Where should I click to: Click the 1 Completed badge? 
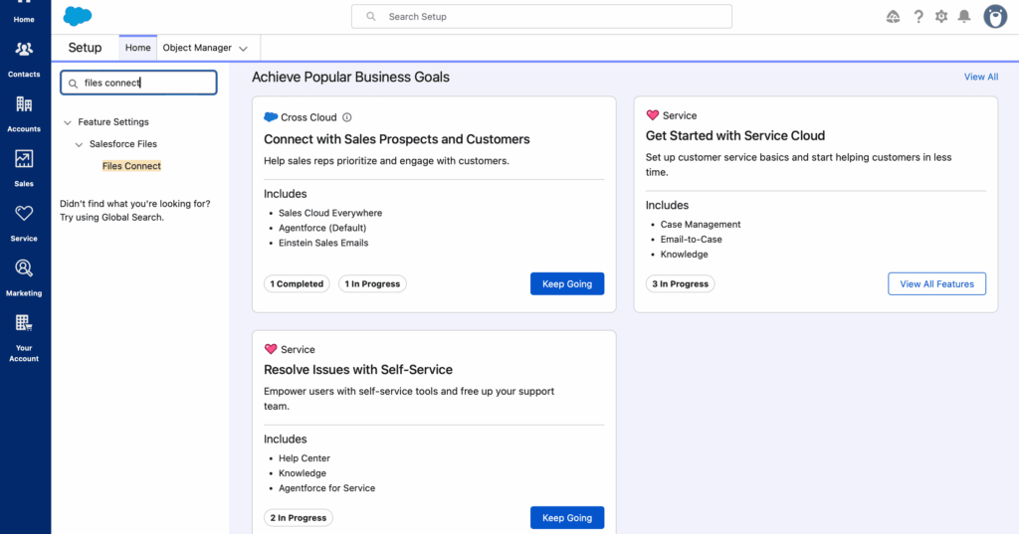point(297,283)
